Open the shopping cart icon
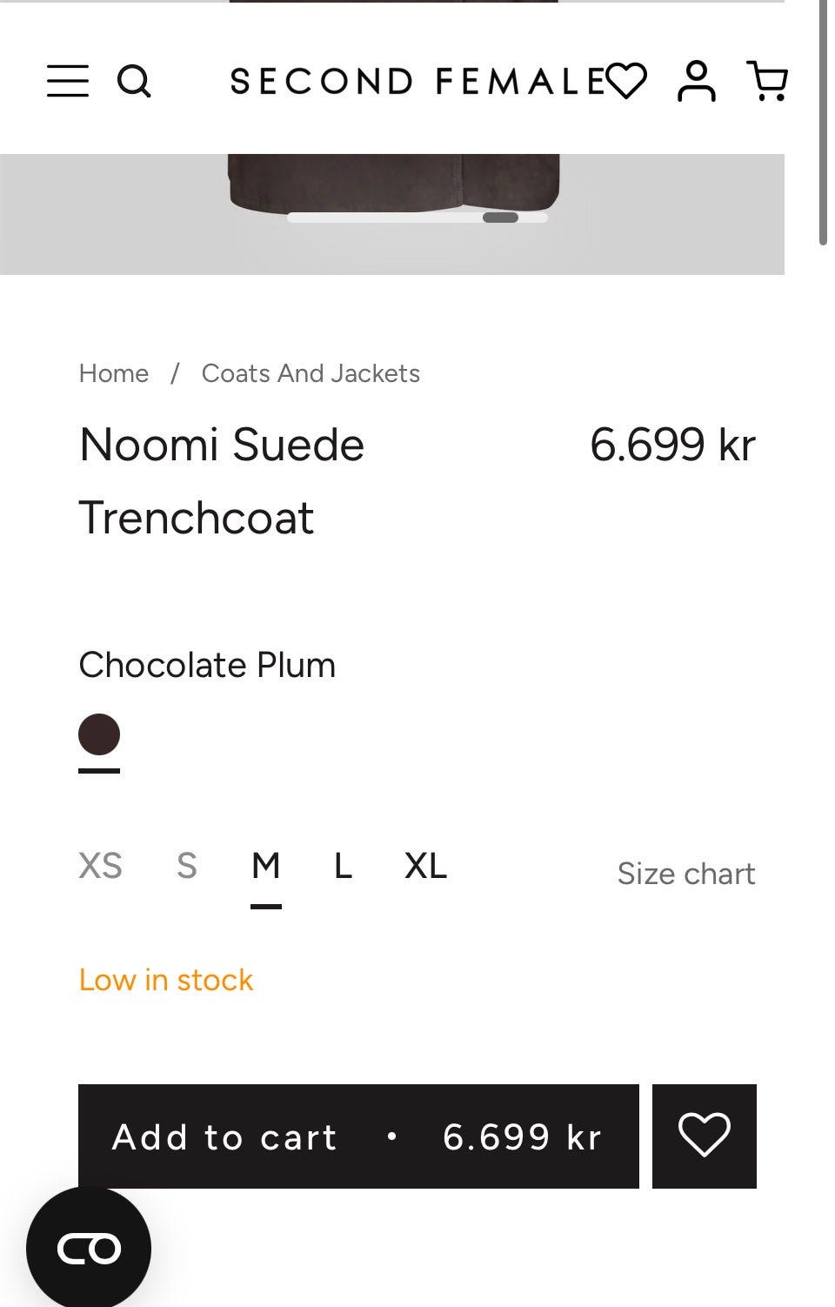This screenshot has width=835, height=1307. [x=767, y=81]
